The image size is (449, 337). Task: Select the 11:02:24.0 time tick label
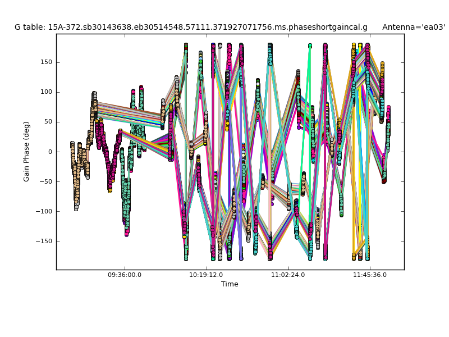pyautogui.click(x=288, y=275)
